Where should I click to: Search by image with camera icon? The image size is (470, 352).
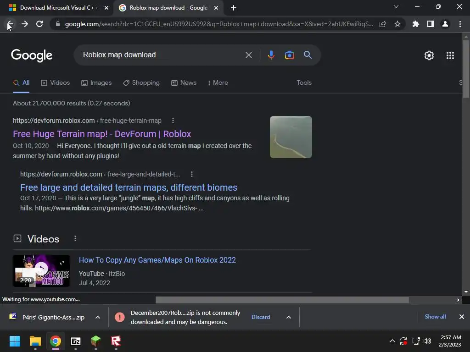click(x=289, y=55)
